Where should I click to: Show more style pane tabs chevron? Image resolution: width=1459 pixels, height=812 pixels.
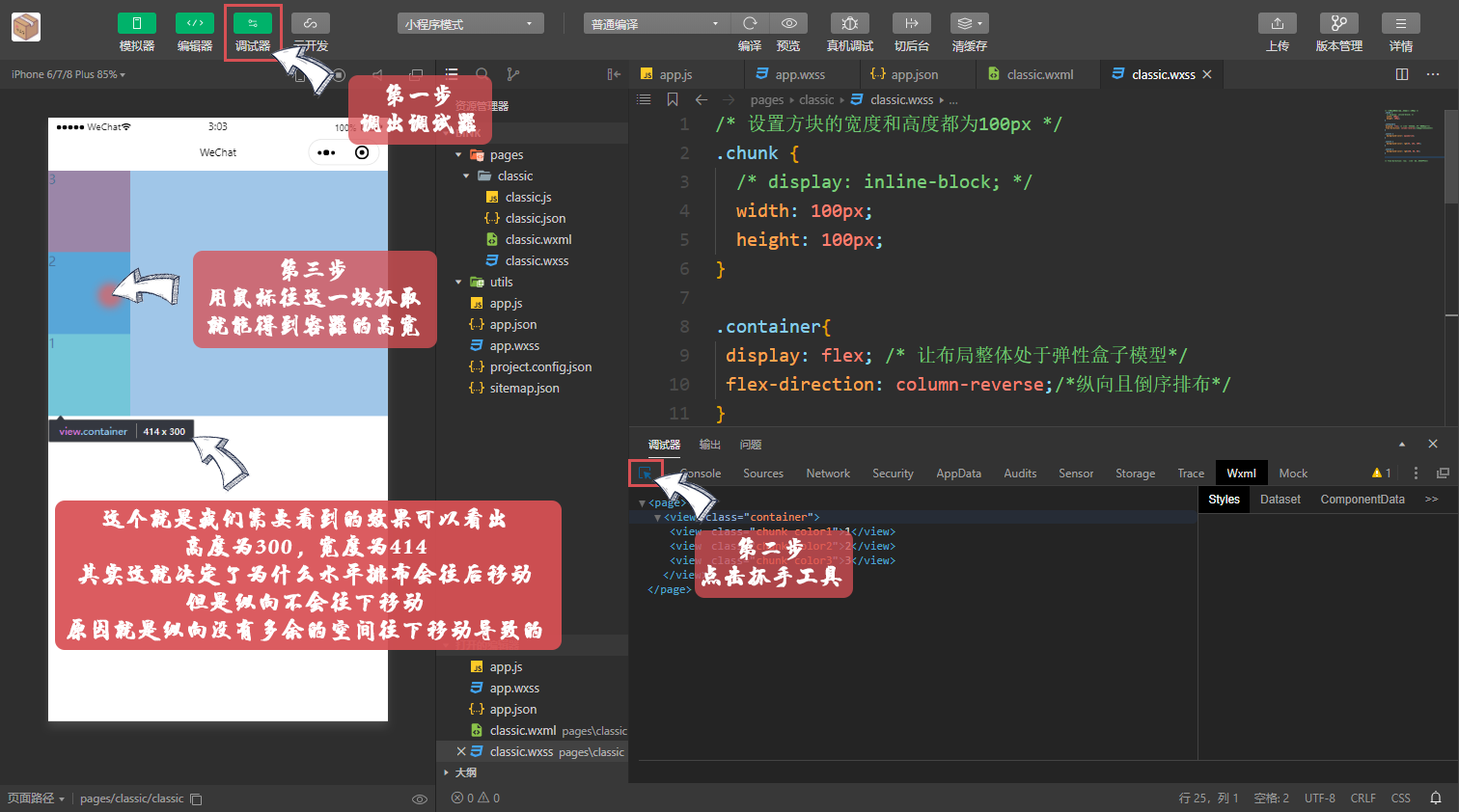(1431, 500)
